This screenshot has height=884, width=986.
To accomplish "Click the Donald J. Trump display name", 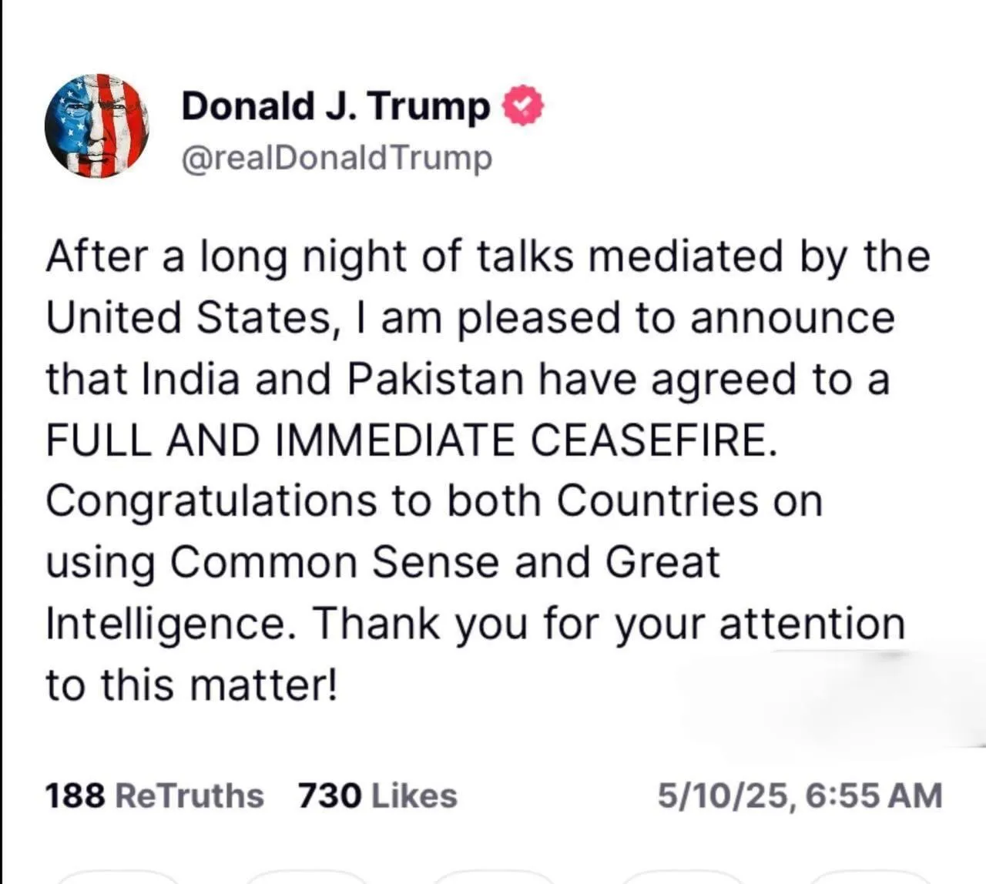I will tap(335, 106).
